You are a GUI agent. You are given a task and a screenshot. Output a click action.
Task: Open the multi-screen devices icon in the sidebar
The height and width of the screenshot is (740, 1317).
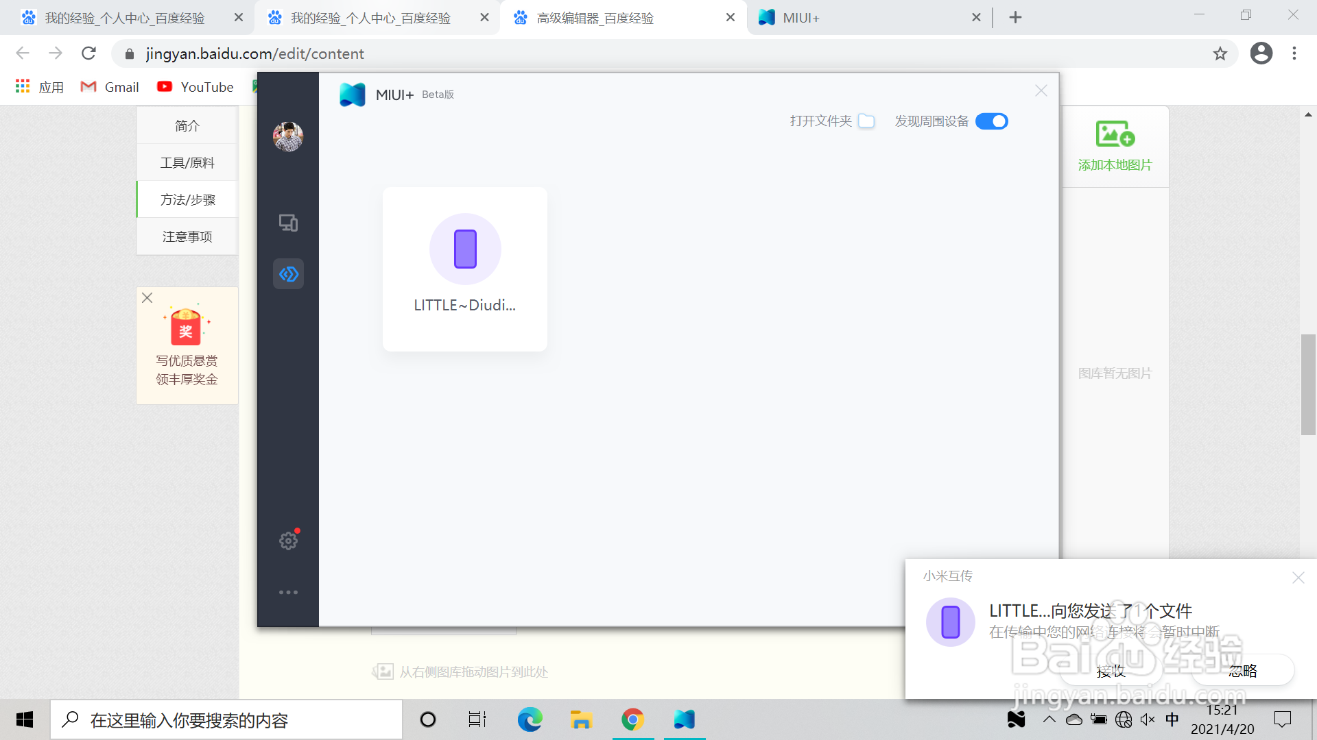tap(288, 223)
